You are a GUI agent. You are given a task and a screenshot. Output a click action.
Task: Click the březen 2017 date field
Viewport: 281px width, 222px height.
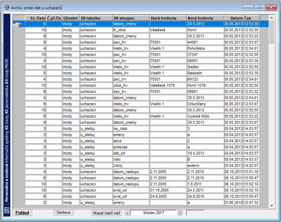point(153,213)
